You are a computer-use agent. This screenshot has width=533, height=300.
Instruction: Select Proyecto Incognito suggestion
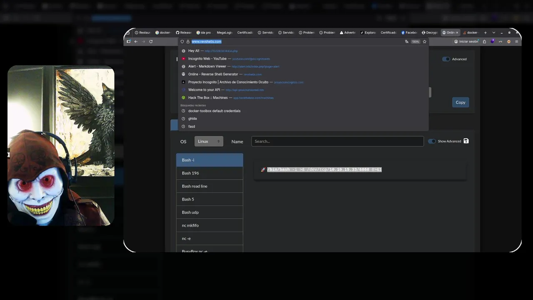(x=303, y=82)
